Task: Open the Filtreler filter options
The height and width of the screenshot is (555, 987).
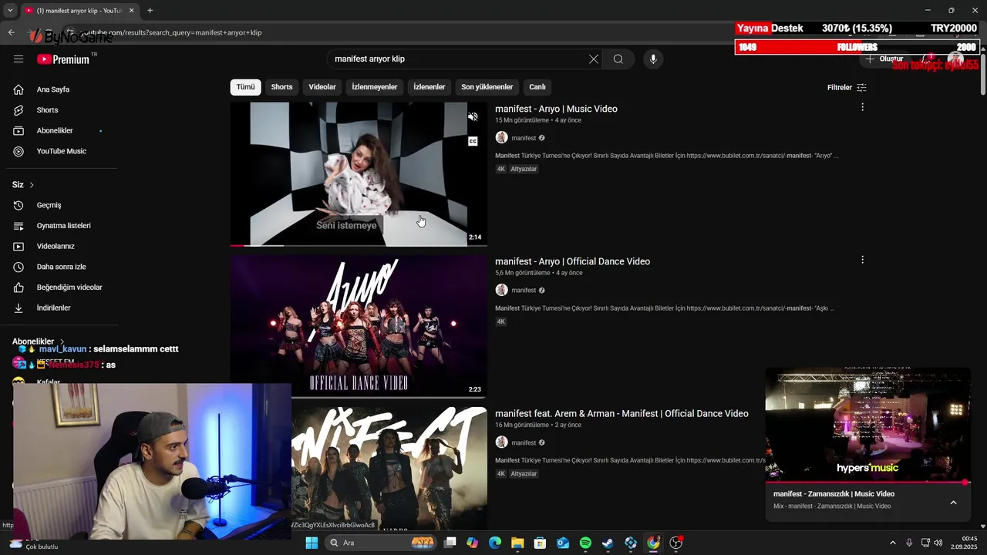Action: pos(847,87)
